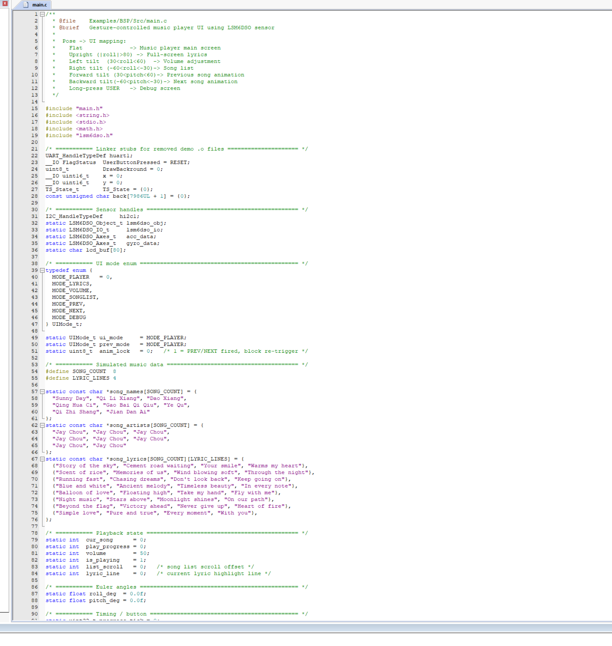Collapse the song_artists array fold marker
The image size is (612, 646).
(42, 425)
